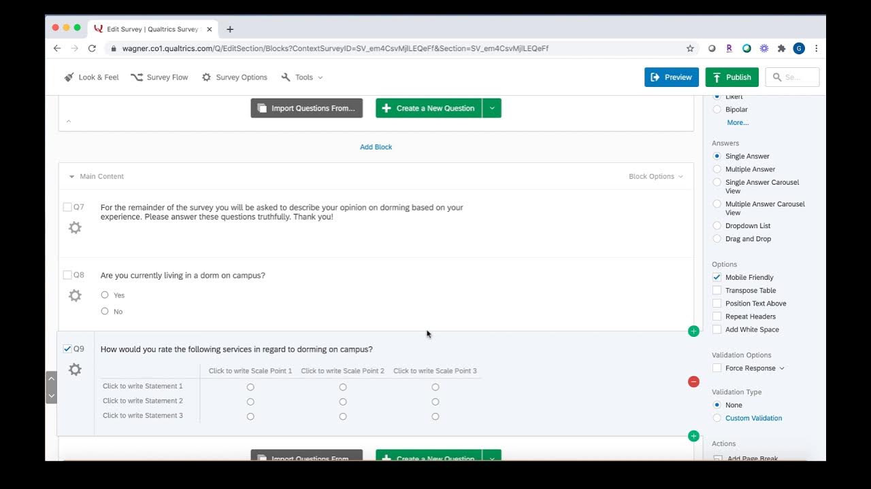Open gear options for question Q9
The image size is (871, 489).
[x=75, y=369]
